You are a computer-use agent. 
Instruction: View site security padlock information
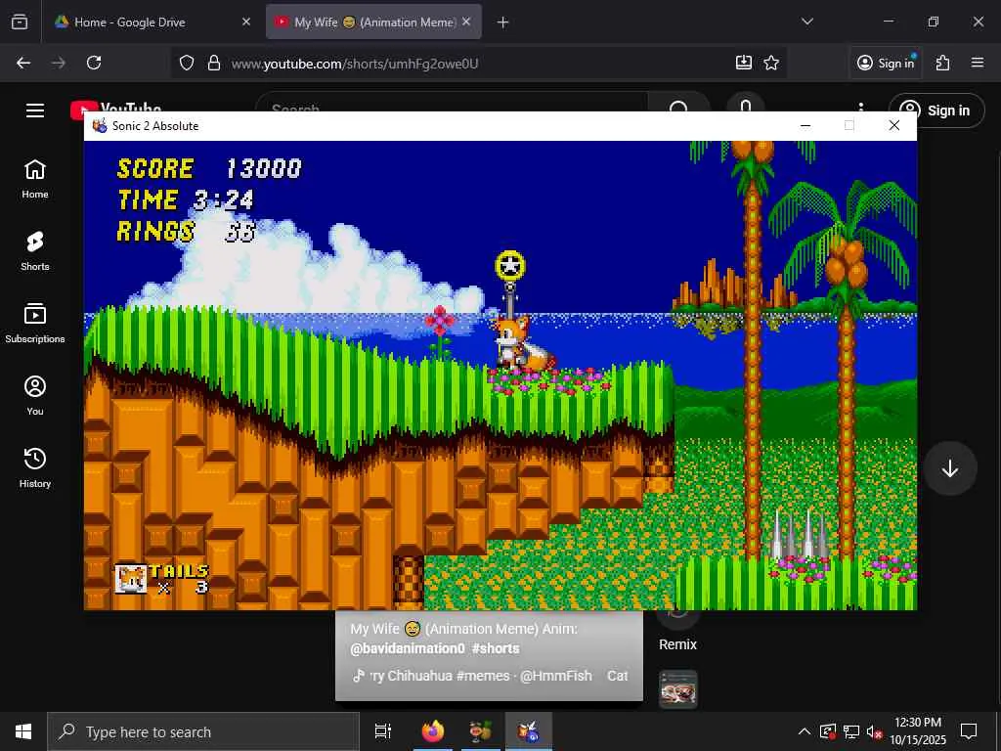tap(214, 63)
